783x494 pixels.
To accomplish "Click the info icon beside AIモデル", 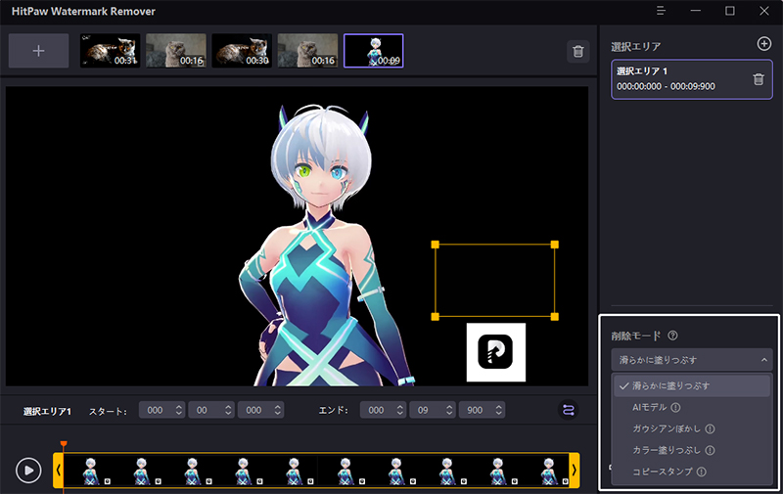I will click(x=676, y=407).
